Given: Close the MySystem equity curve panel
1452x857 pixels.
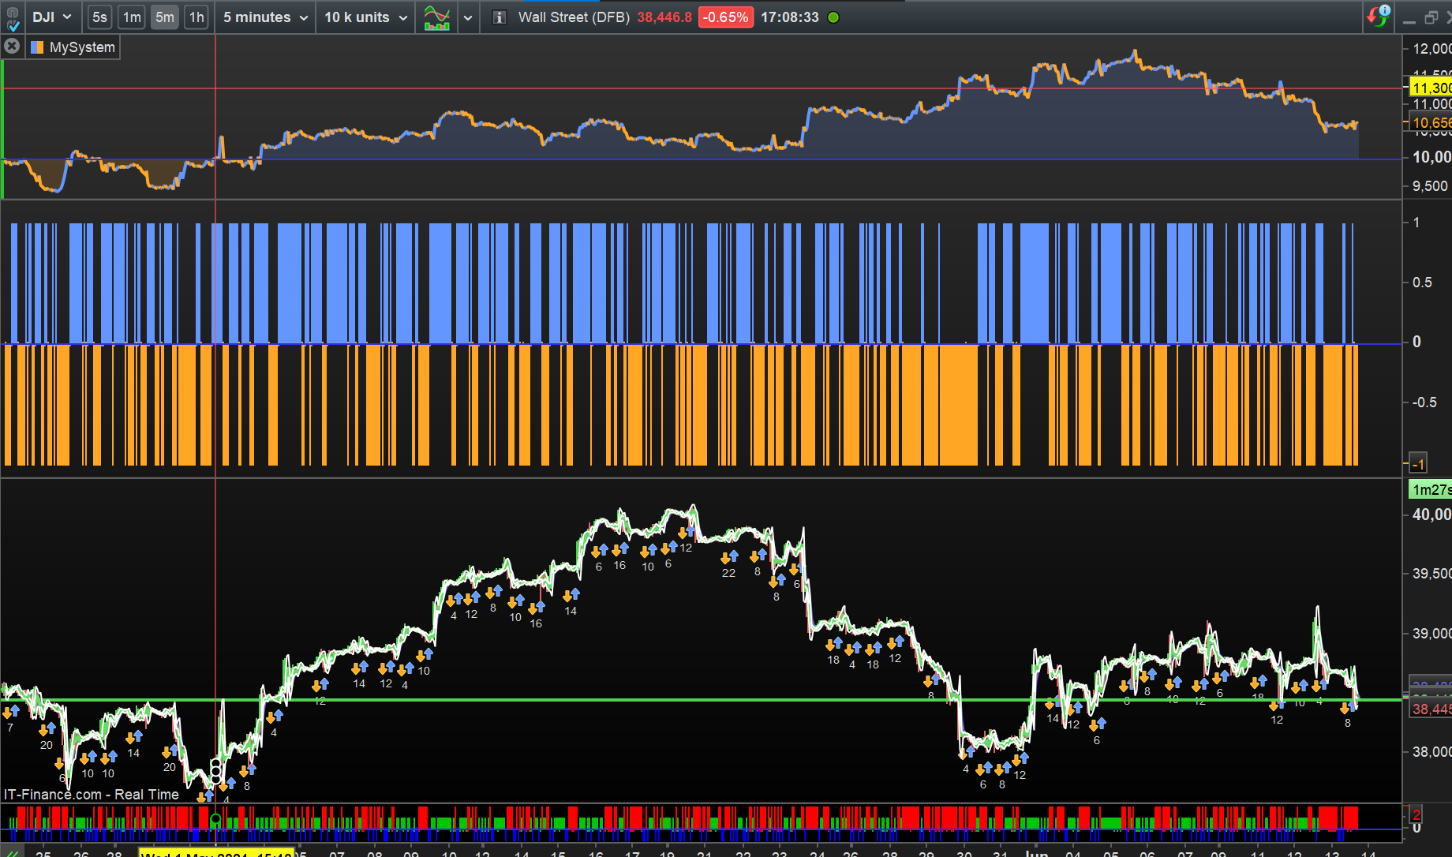Looking at the screenshot, I should 12,47.
